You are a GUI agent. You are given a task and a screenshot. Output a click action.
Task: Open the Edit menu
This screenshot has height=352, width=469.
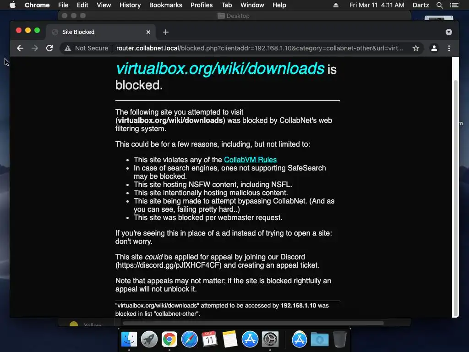(82, 5)
